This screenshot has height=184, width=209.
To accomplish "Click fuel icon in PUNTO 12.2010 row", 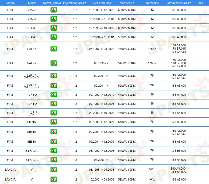I will [53, 94].
